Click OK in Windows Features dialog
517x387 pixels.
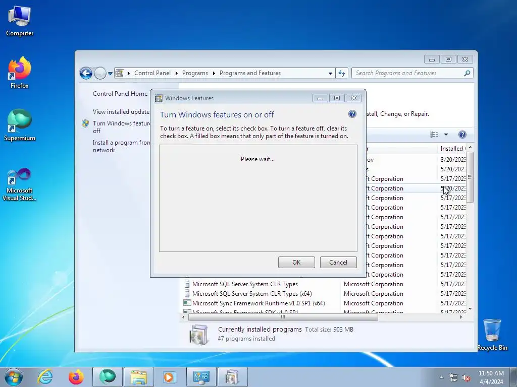[x=296, y=262]
